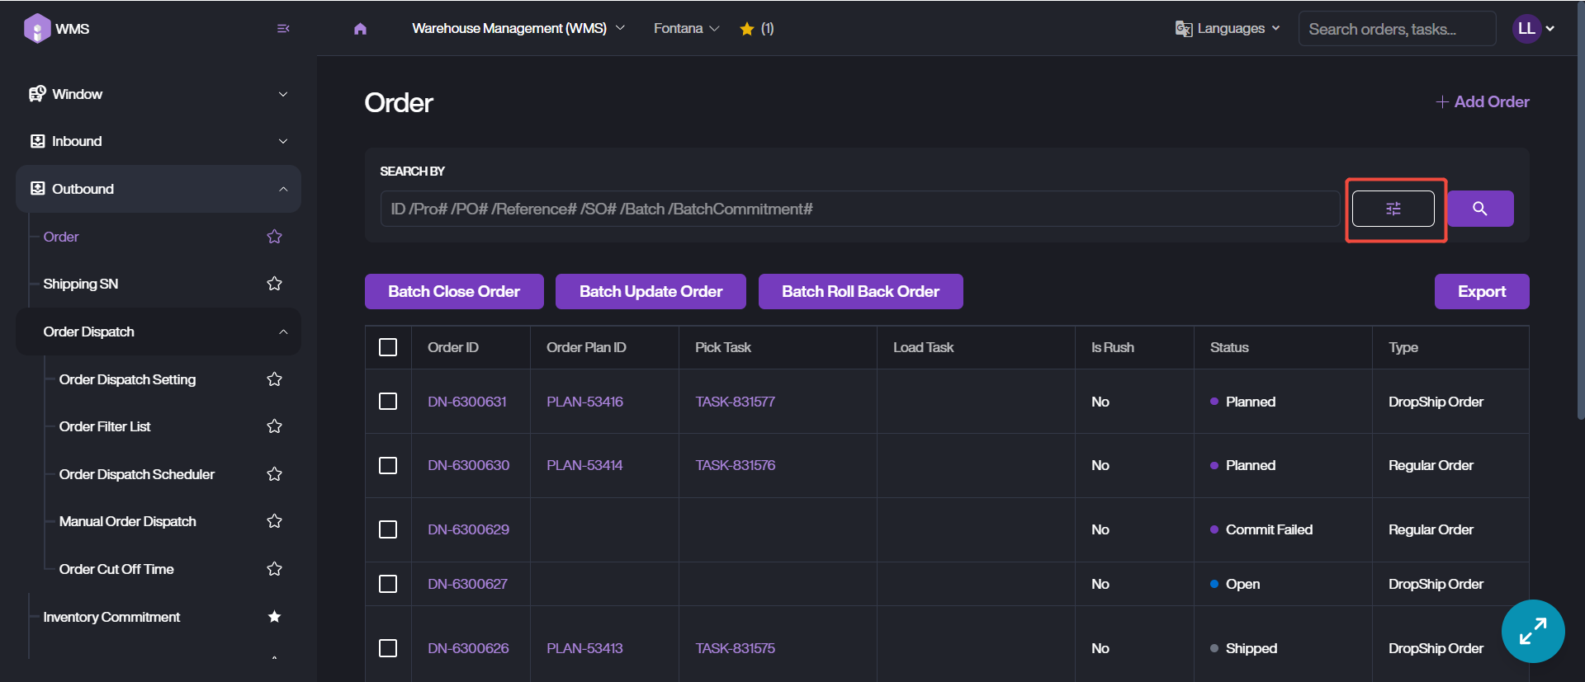Open the Languages dropdown
The height and width of the screenshot is (682, 1585).
point(1228,29)
